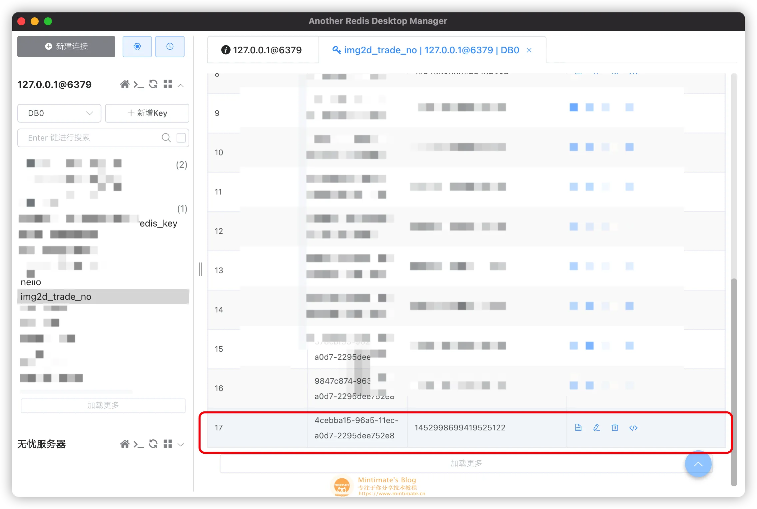
Task: Open home for 无忧服务器 connection
Action: pos(125,444)
